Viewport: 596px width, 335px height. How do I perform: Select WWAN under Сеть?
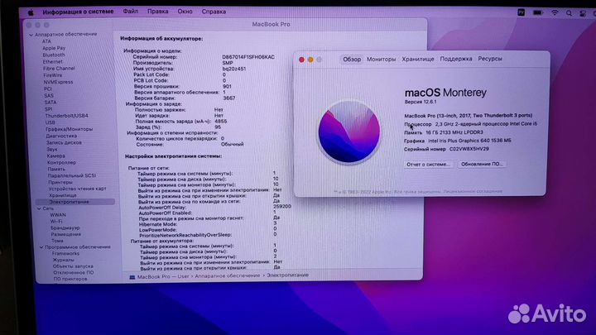(58, 215)
